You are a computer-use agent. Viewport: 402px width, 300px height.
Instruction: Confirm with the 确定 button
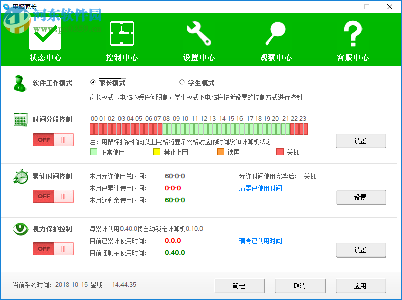(239, 286)
